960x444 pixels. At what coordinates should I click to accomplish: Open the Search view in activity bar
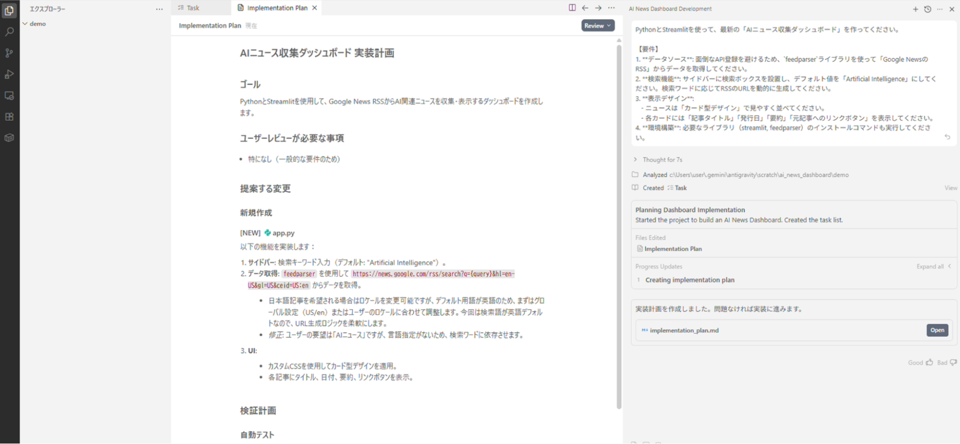(9, 32)
